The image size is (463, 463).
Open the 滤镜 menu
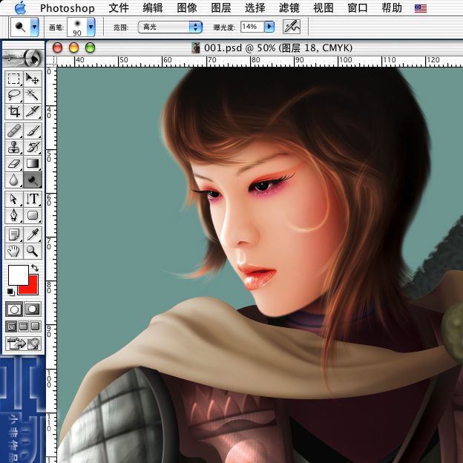point(289,8)
